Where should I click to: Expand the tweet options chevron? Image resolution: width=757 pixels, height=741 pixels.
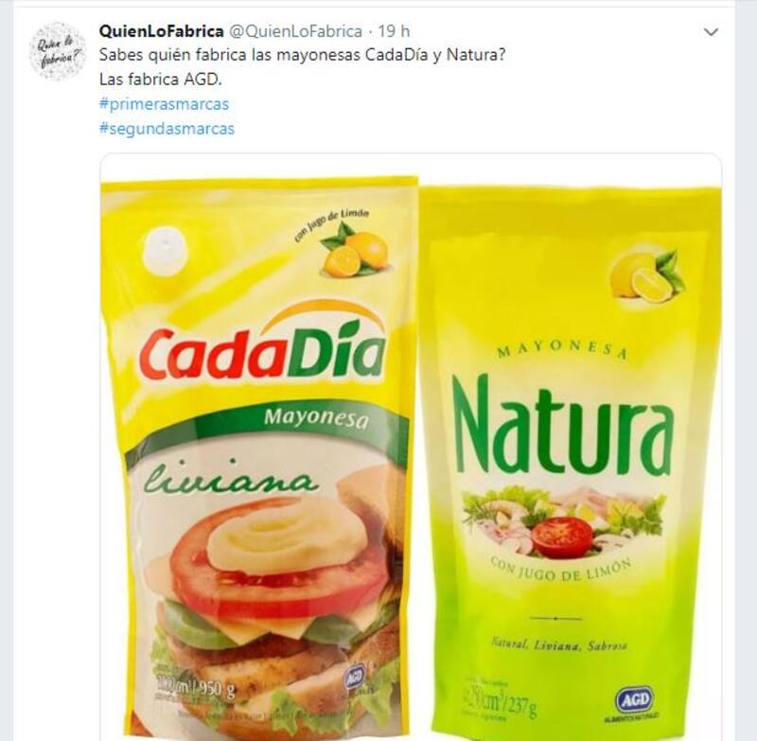click(711, 32)
